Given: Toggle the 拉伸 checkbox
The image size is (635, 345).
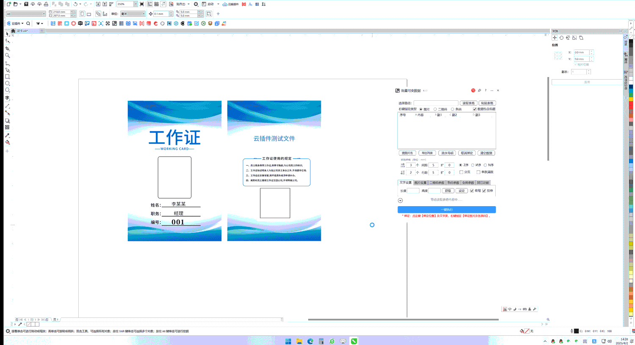Looking at the screenshot, I should pyautogui.click(x=484, y=190).
